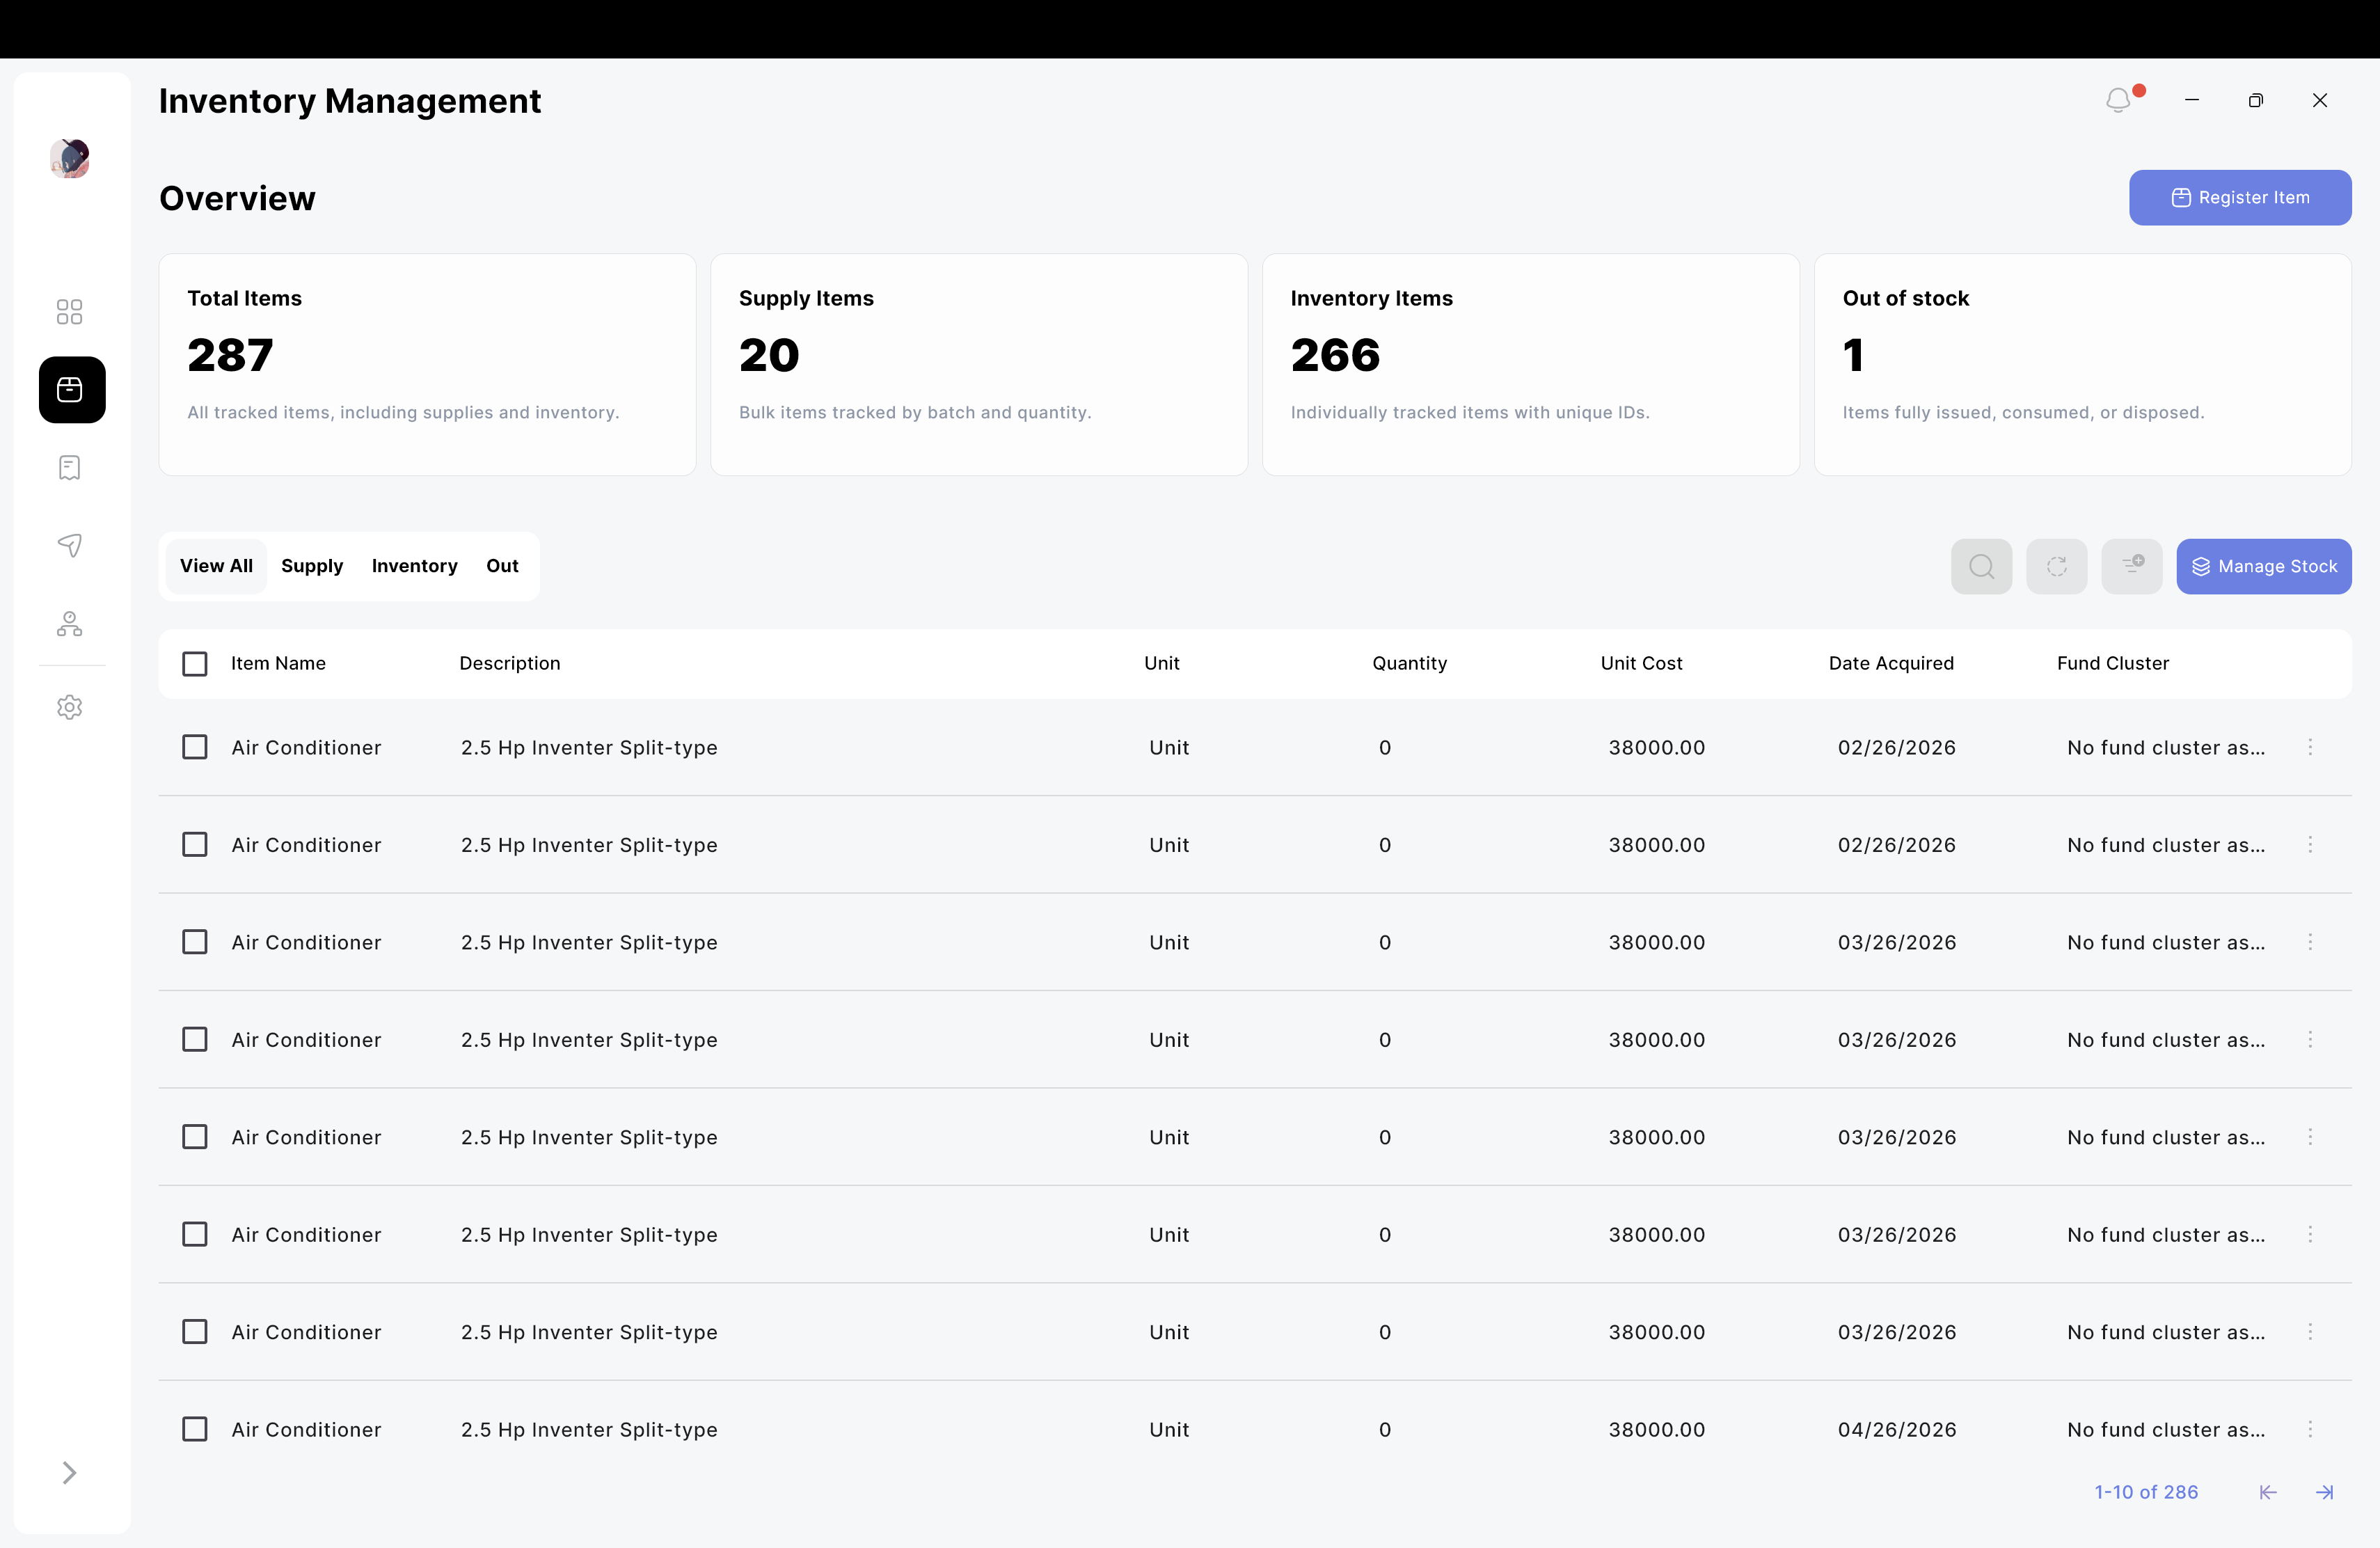Toggle the select-all checkbox in header
Viewport: 2380px width, 1548px height.
195,664
